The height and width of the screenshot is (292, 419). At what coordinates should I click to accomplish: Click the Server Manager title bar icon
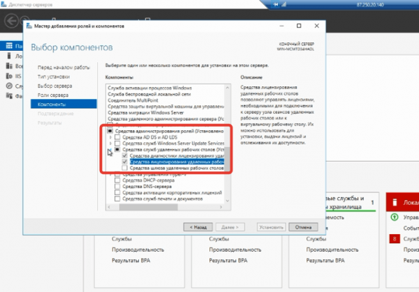coord(3,4)
